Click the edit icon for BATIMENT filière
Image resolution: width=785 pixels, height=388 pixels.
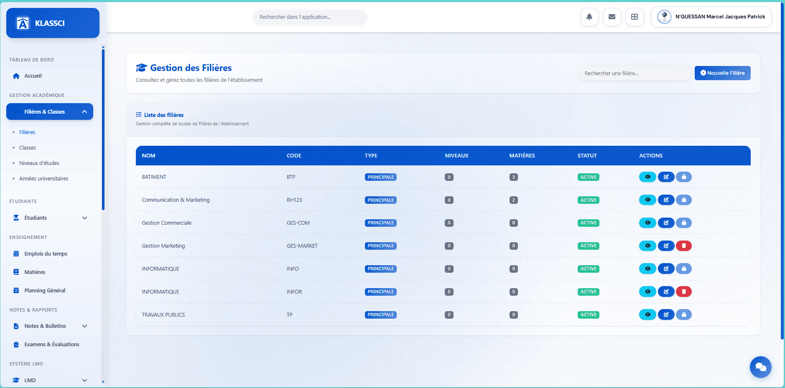click(x=666, y=177)
